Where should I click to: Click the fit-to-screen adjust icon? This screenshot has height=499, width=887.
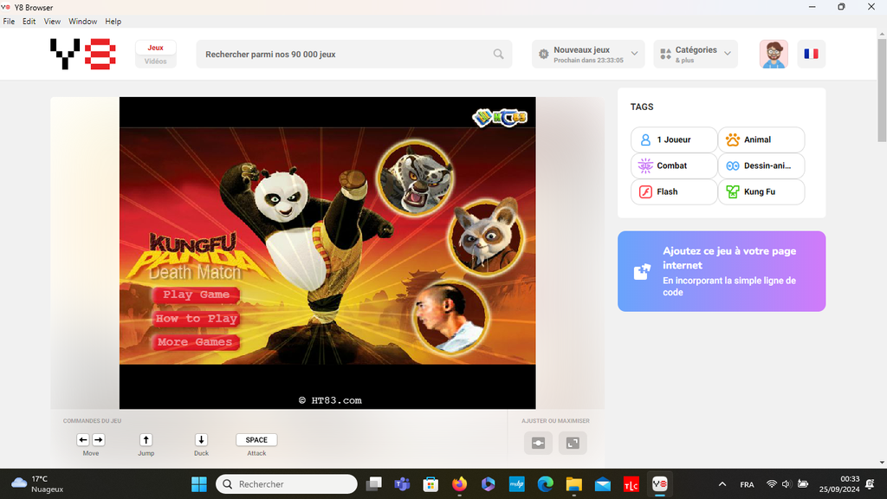538,443
